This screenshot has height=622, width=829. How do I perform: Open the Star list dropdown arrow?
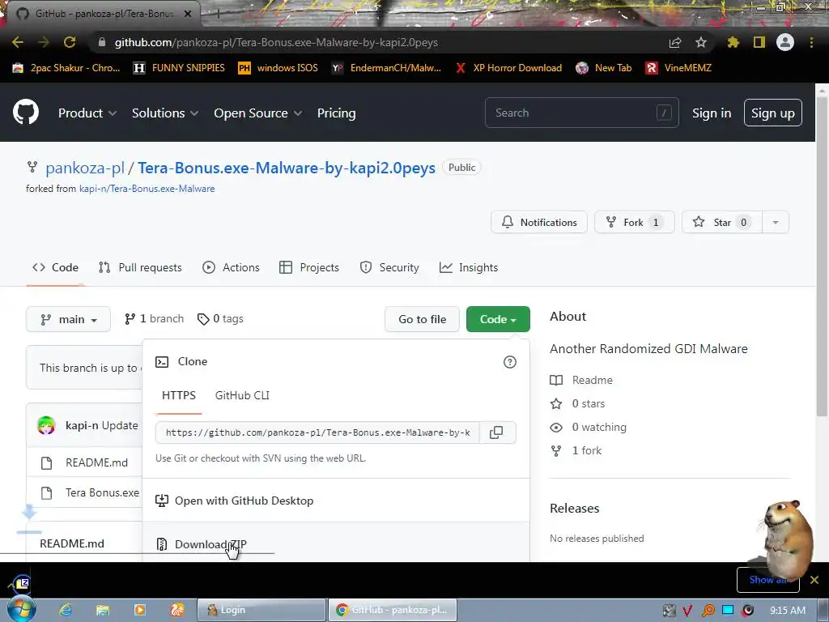pyautogui.click(x=775, y=223)
